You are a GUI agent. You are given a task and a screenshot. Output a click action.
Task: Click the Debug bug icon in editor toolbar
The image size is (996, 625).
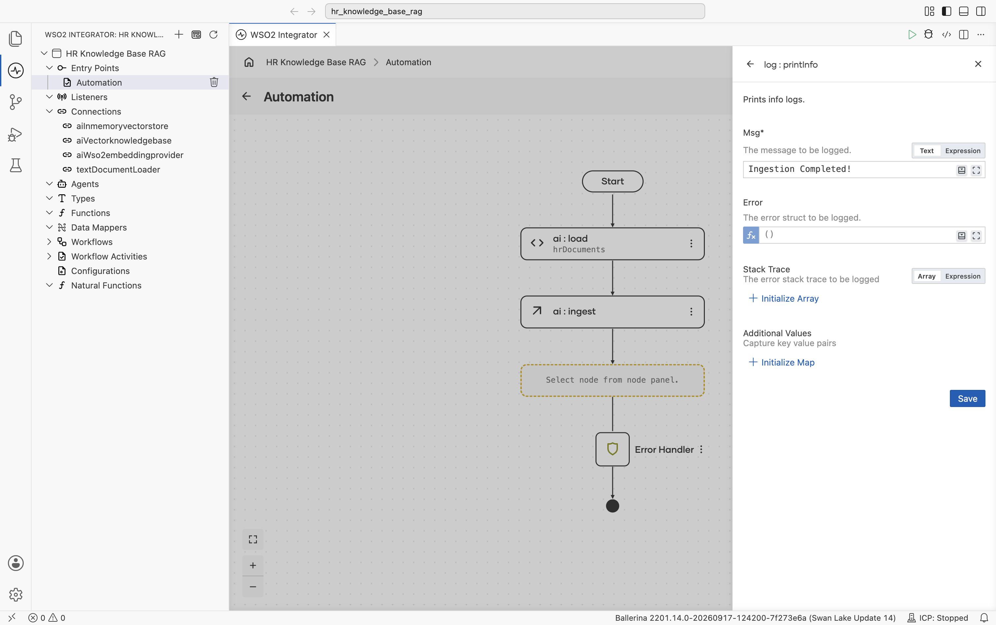[928, 34]
